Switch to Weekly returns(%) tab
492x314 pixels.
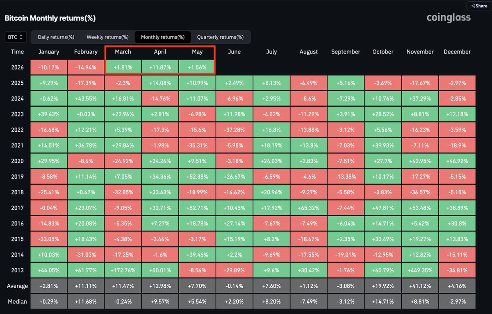[107, 37]
